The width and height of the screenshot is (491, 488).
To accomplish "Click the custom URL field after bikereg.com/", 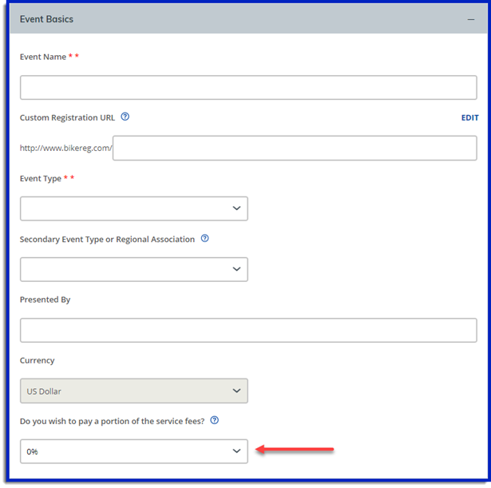I will tap(295, 148).
